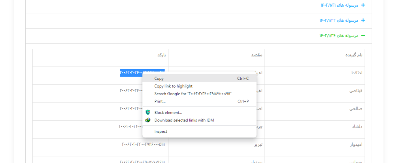Click the green minus icon beside ۱۴۰۲/۱/۲۴
Screen dimensions: 404x163
click(363, 36)
